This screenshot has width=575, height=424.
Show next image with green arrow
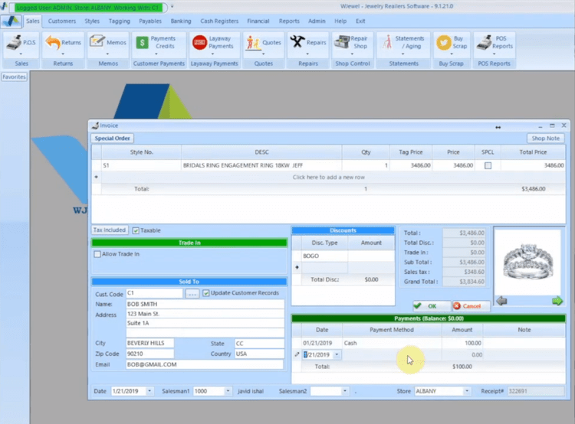(x=558, y=301)
